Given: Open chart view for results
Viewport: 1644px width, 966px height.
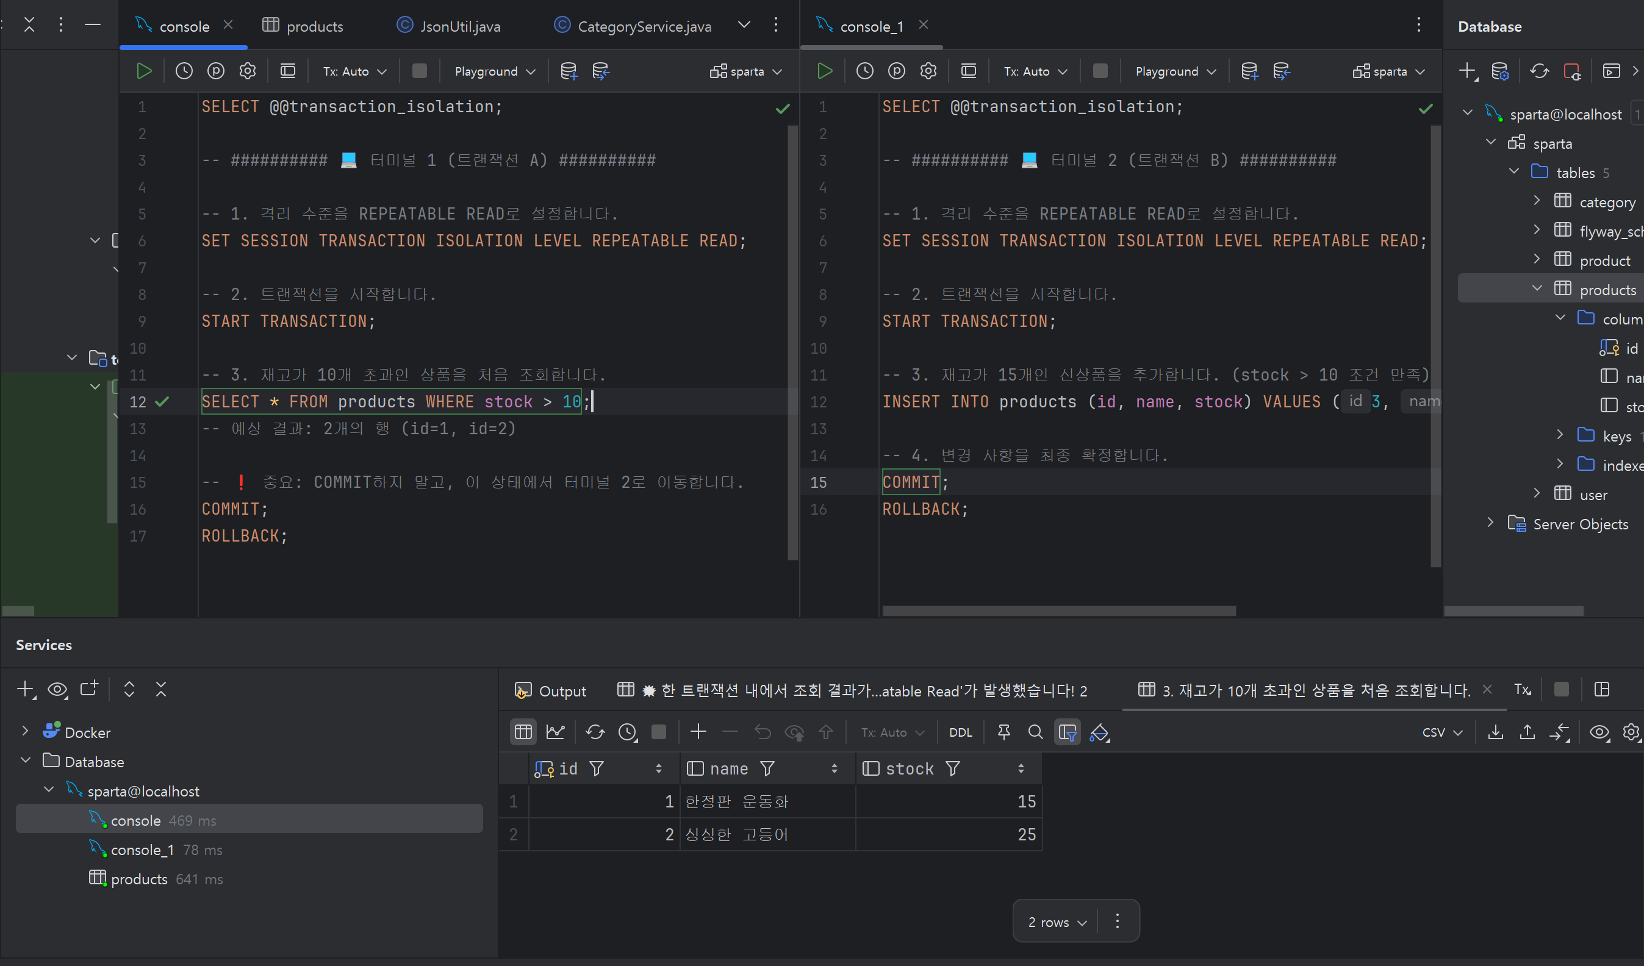Looking at the screenshot, I should [x=556, y=732].
